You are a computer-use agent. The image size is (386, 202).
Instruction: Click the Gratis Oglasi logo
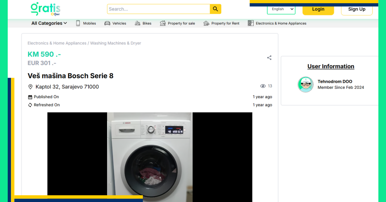45,9
